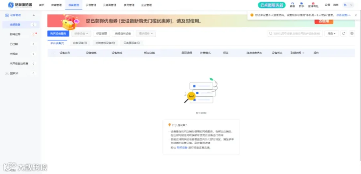This screenshot has width=361, height=174.
Task: Focus the device search input field
Action: pos(295,34)
